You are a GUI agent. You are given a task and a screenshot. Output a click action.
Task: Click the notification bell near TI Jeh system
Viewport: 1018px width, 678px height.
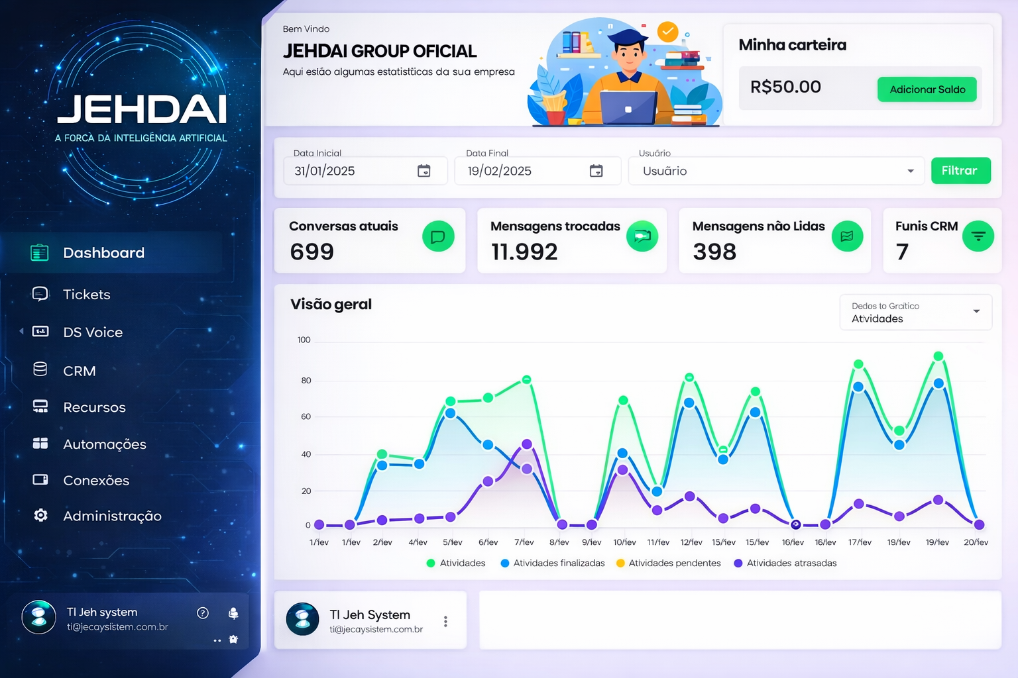click(x=235, y=612)
